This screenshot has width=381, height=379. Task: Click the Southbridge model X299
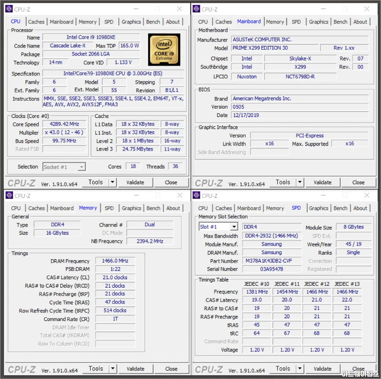[300, 67]
